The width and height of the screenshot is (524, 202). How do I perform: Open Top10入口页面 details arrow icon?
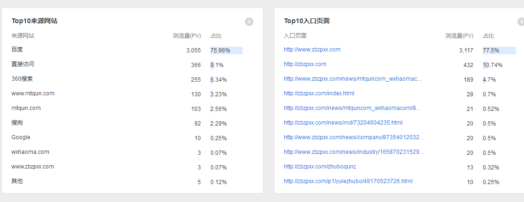pos(521,22)
